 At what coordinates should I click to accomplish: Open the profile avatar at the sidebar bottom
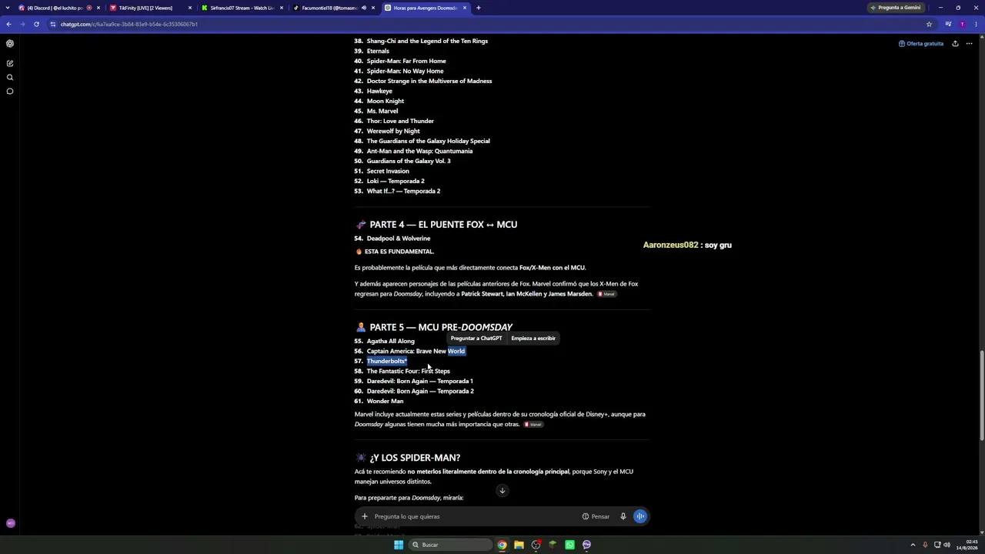point(10,523)
